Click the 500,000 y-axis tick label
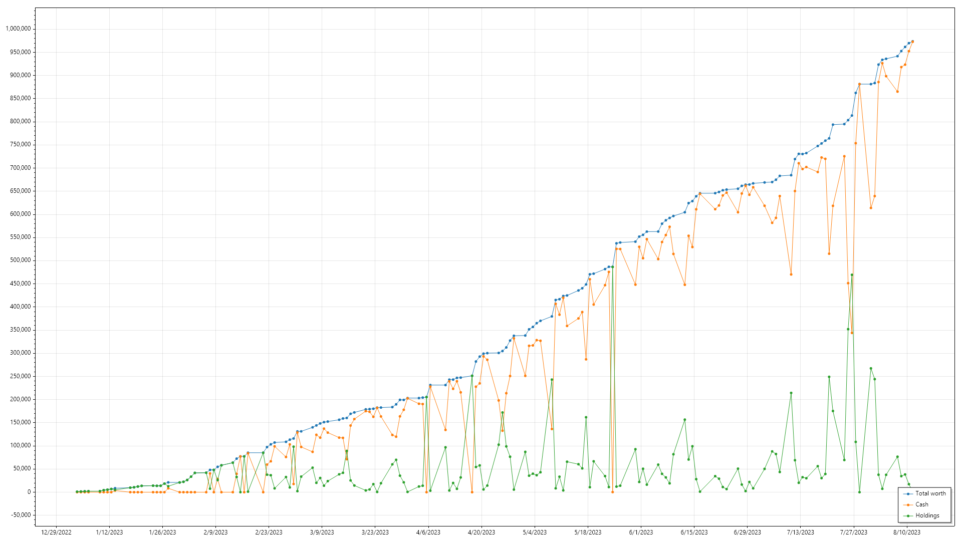 pos(20,260)
